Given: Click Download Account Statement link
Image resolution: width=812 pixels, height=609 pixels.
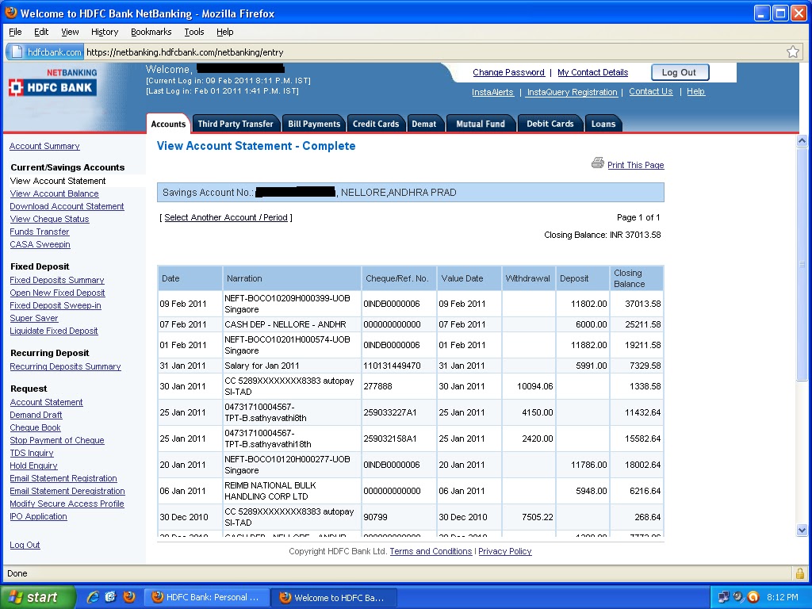Looking at the screenshot, I should [x=67, y=206].
